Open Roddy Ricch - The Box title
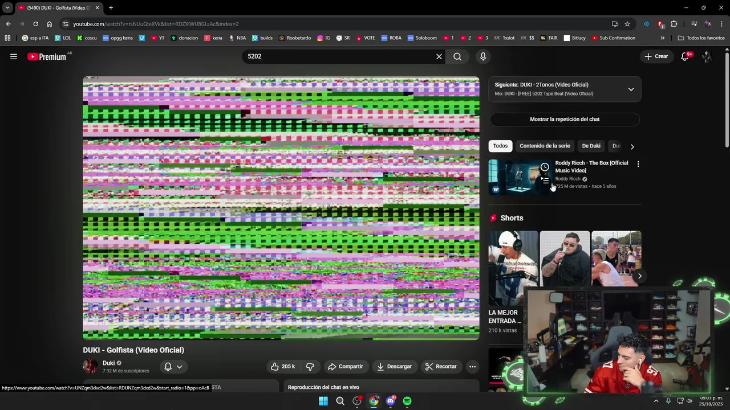 point(591,166)
